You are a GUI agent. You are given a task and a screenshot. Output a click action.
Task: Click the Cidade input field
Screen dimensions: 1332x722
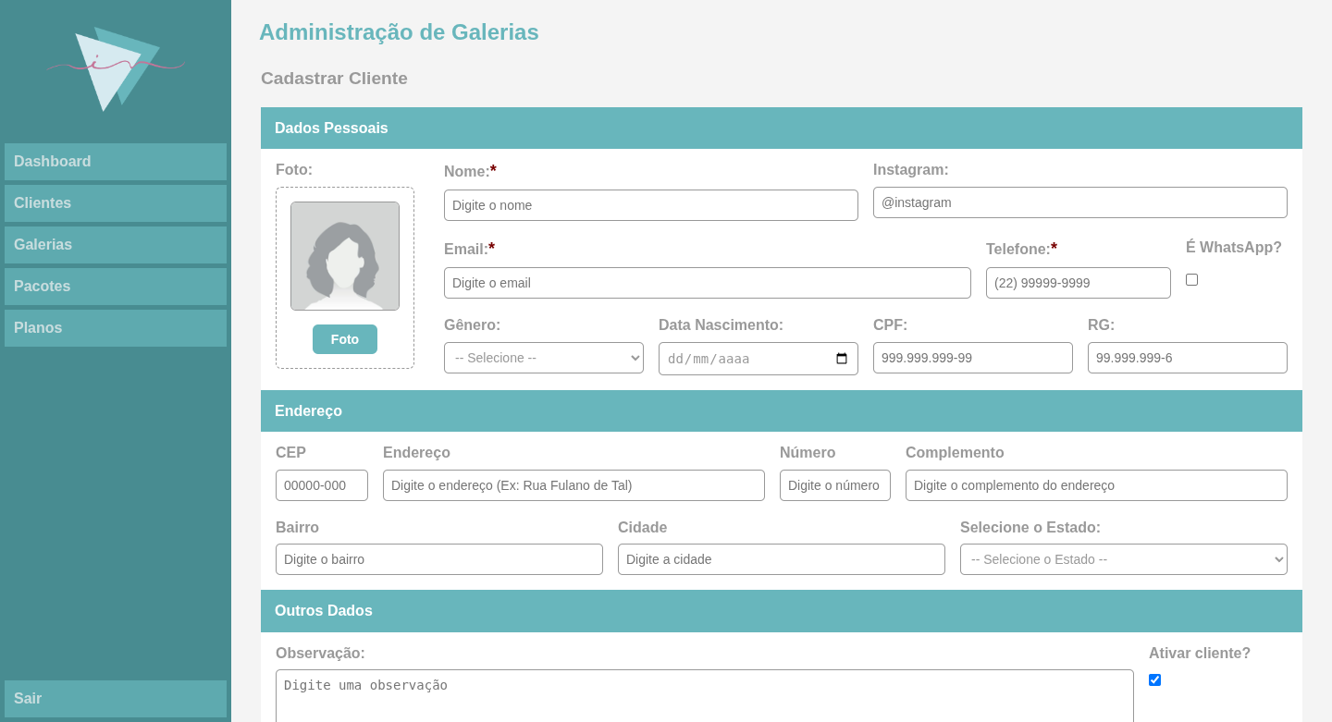pos(782,559)
